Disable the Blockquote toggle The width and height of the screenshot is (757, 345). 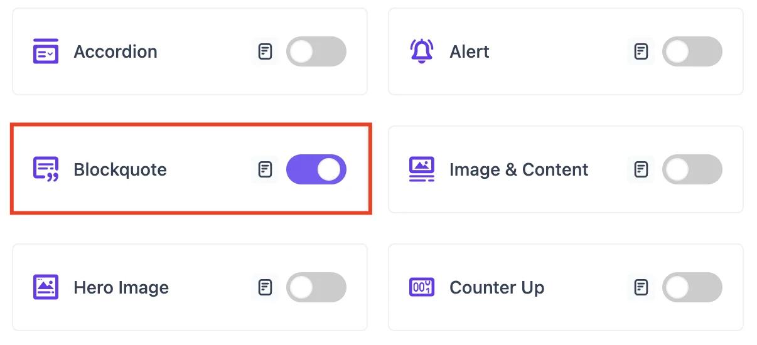point(316,169)
